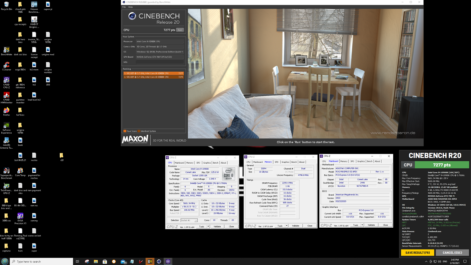Image resolution: width=471 pixels, height=265 pixels.
Task: Switch to Graphics tab in the middle CPU-Z window
Action: click(285, 162)
